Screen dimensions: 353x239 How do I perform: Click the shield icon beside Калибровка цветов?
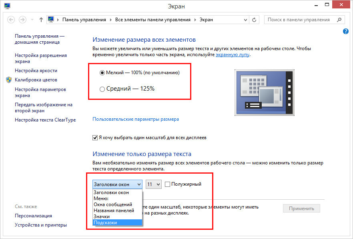pos(9,80)
